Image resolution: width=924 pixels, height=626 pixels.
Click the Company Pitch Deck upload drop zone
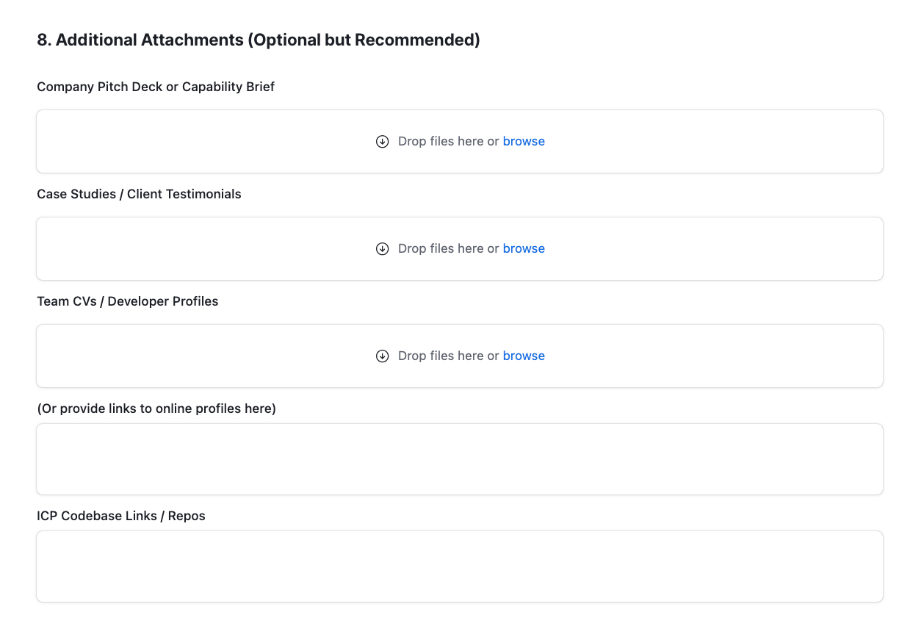pyautogui.click(x=220, y=142)
